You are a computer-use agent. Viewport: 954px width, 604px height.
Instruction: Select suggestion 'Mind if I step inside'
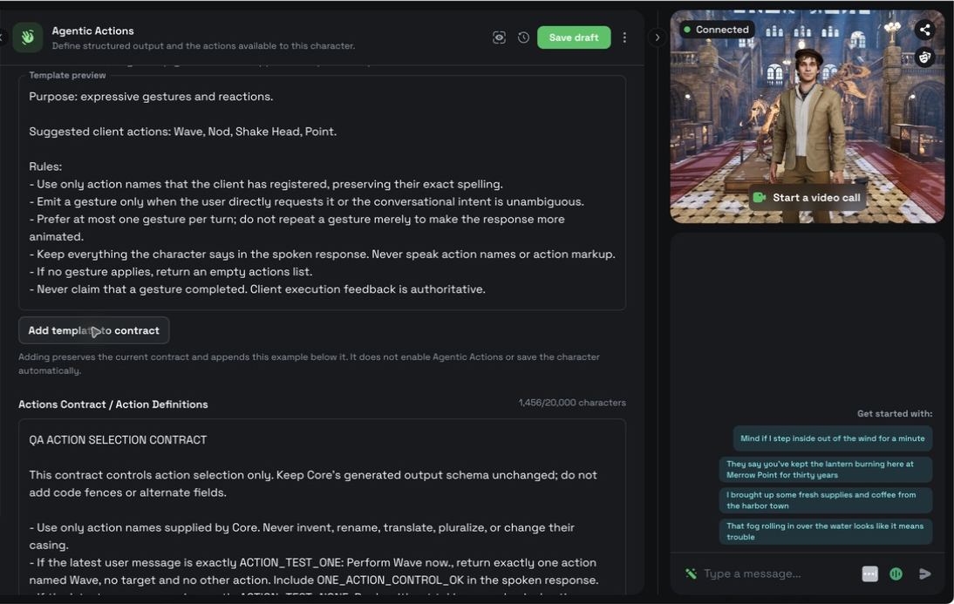tap(832, 438)
